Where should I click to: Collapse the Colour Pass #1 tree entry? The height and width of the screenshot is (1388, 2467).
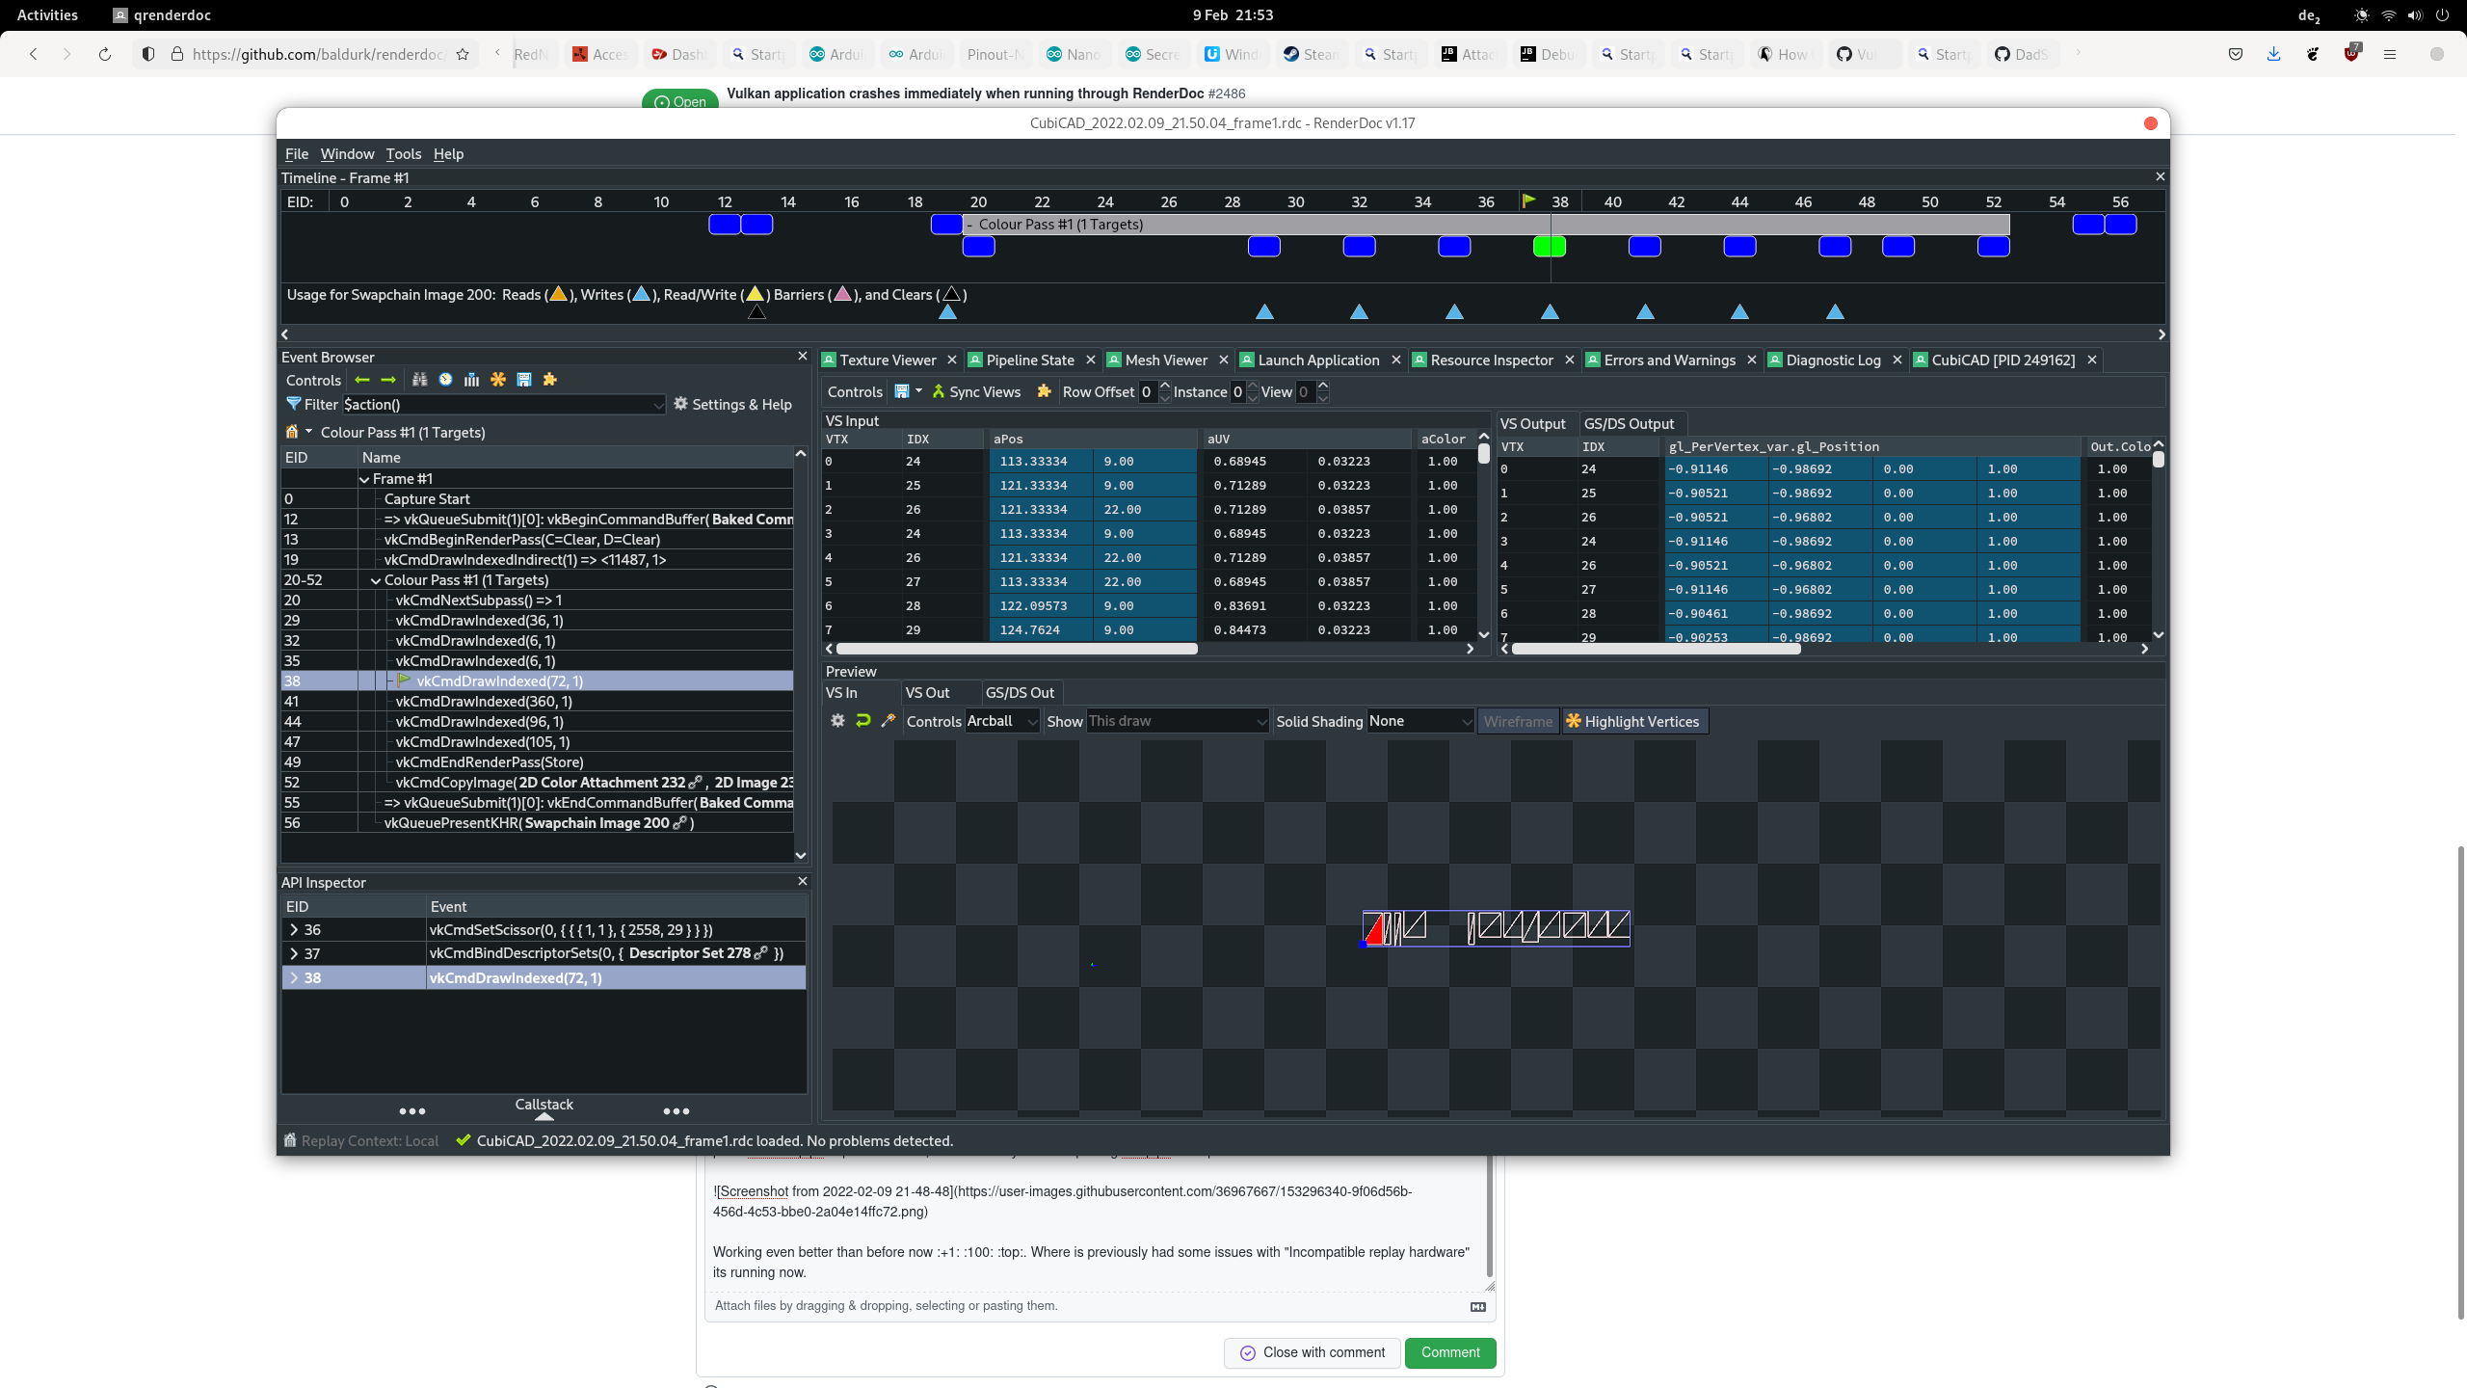(x=375, y=580)
